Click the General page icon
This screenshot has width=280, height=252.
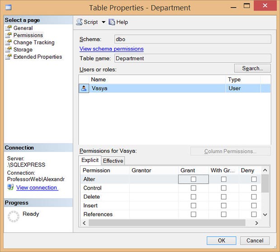[8, 28]
